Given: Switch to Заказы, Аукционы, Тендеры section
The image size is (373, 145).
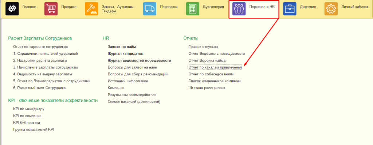Looking at the screenshot, I should 118,9.
